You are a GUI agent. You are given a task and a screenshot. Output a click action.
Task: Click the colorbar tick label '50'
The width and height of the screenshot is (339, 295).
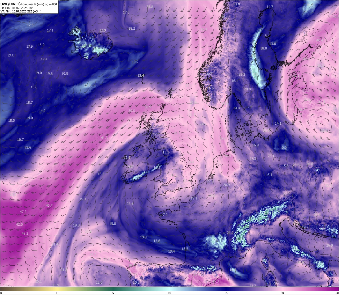tap(337, 293)
